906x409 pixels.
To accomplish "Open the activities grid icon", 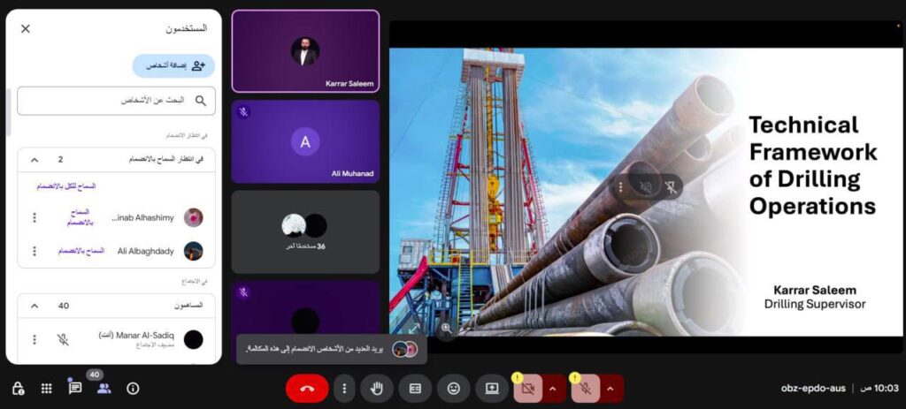I will point(47,388).
